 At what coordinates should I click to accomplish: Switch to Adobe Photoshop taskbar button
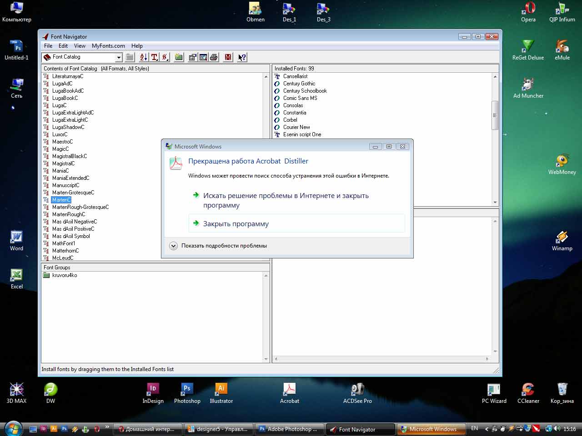(290, 429)
